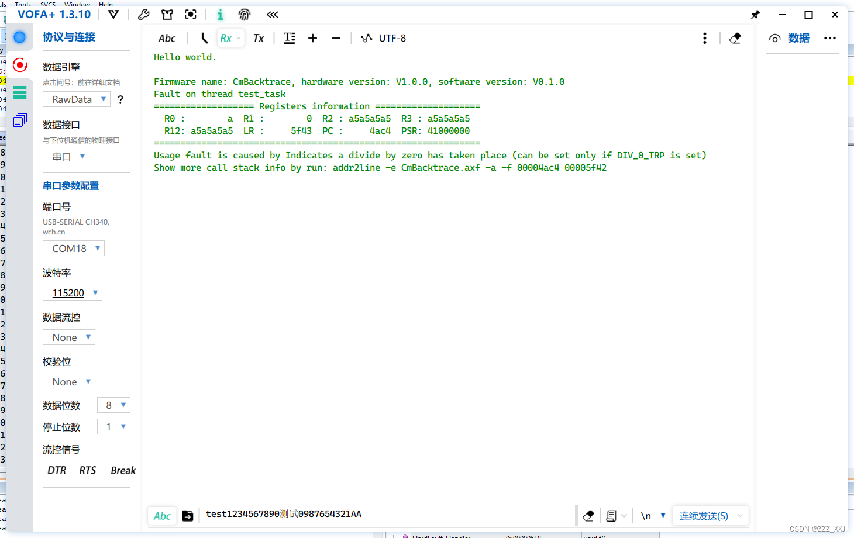
Task: Open the COM18 port dropdown
Action: 74,249
